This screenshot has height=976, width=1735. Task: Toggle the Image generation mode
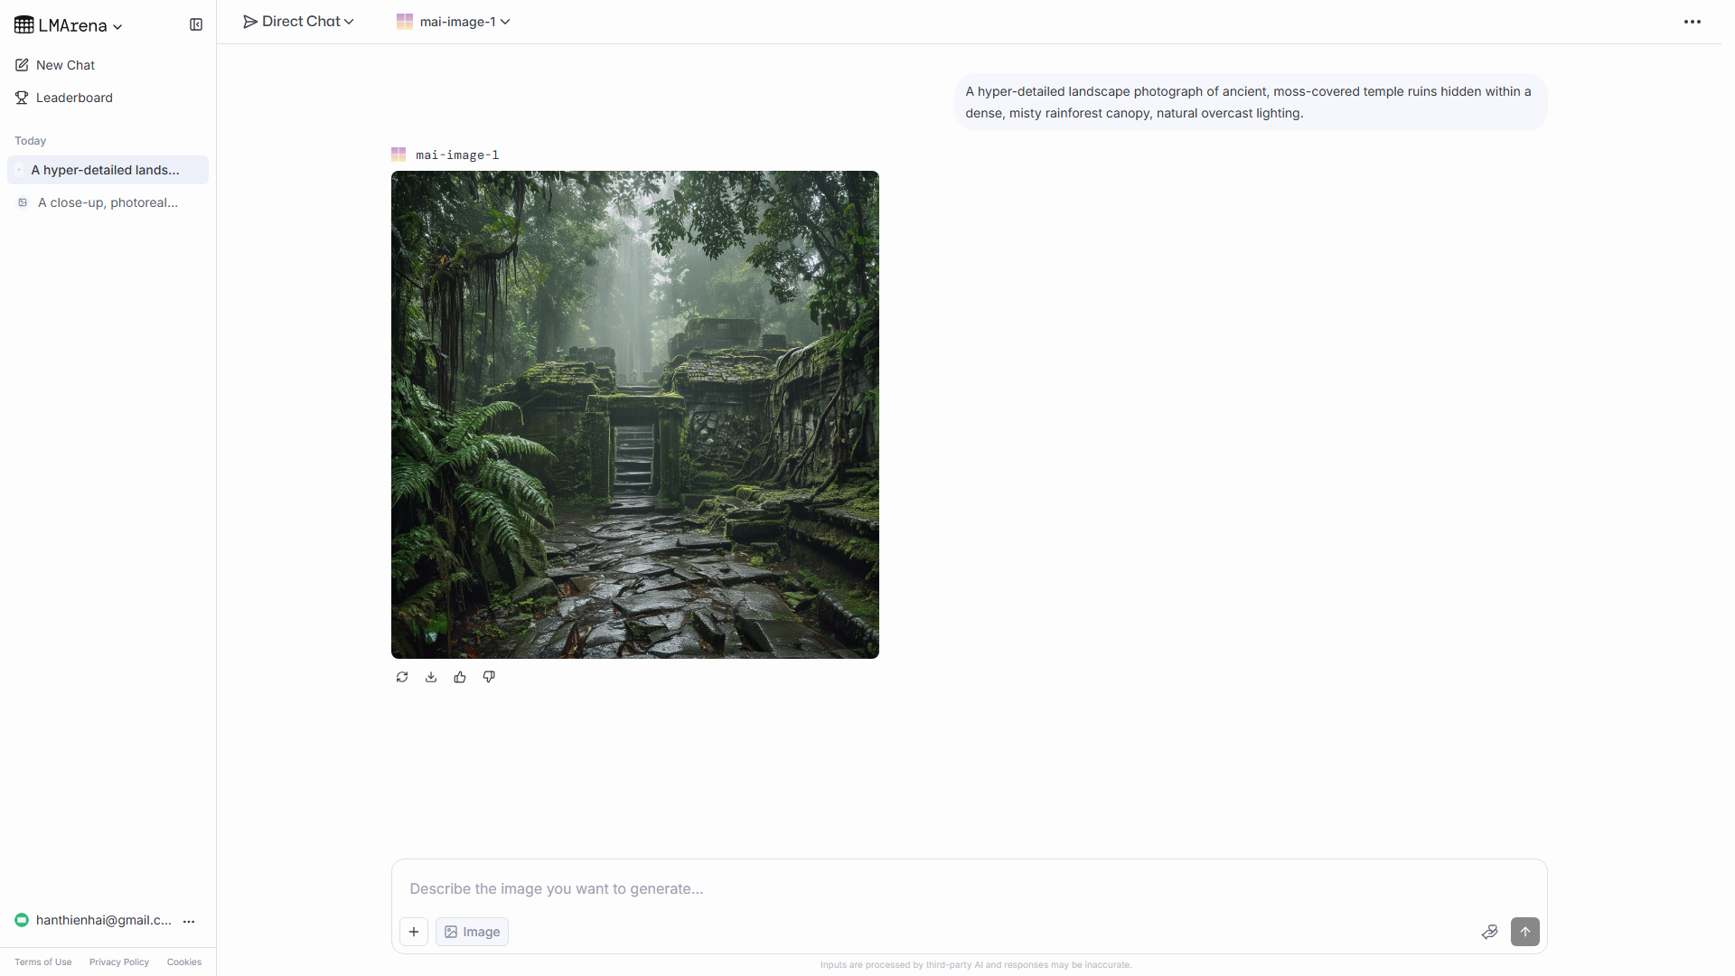point(472,931)
